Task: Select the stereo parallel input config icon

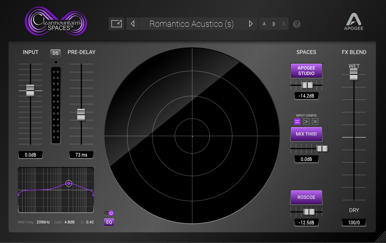Action: (297, 122)
